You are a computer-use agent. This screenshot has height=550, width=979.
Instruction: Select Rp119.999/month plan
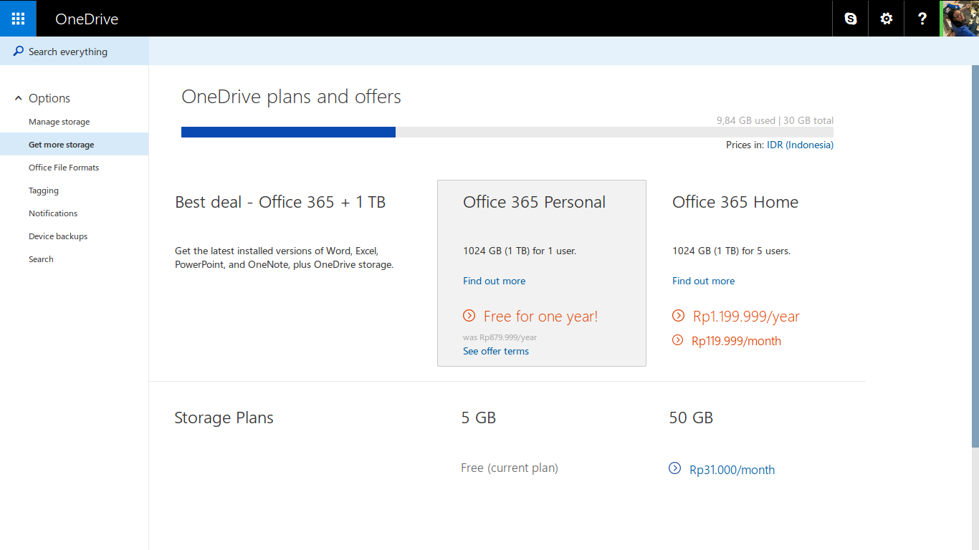click(x=736, y=341)
